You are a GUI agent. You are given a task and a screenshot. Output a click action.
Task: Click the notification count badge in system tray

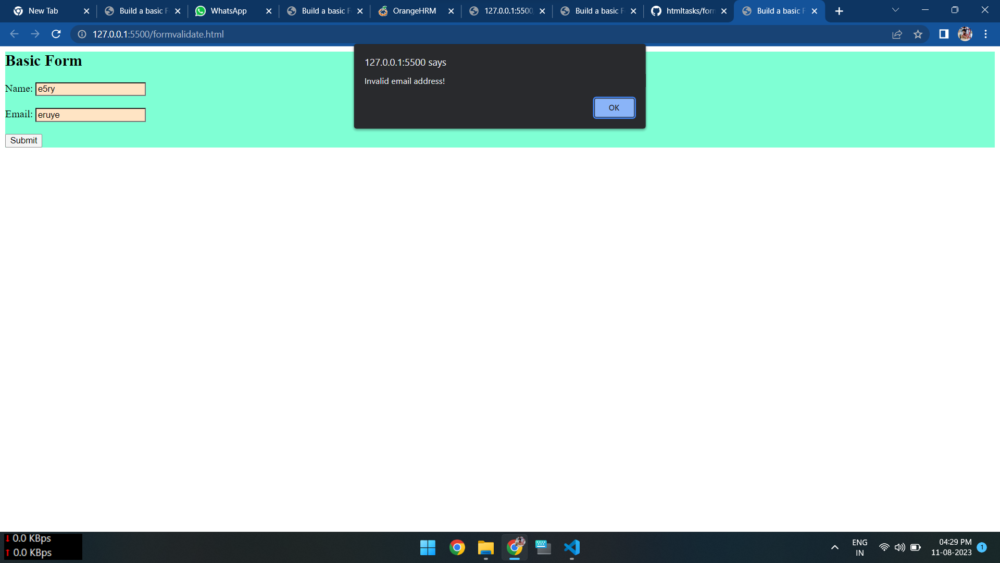pyautogui.click(x=983, y=547)
